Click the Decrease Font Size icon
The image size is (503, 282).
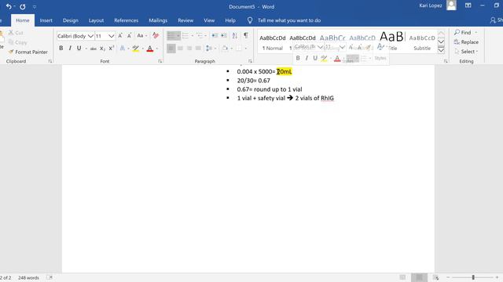[129, 36]
